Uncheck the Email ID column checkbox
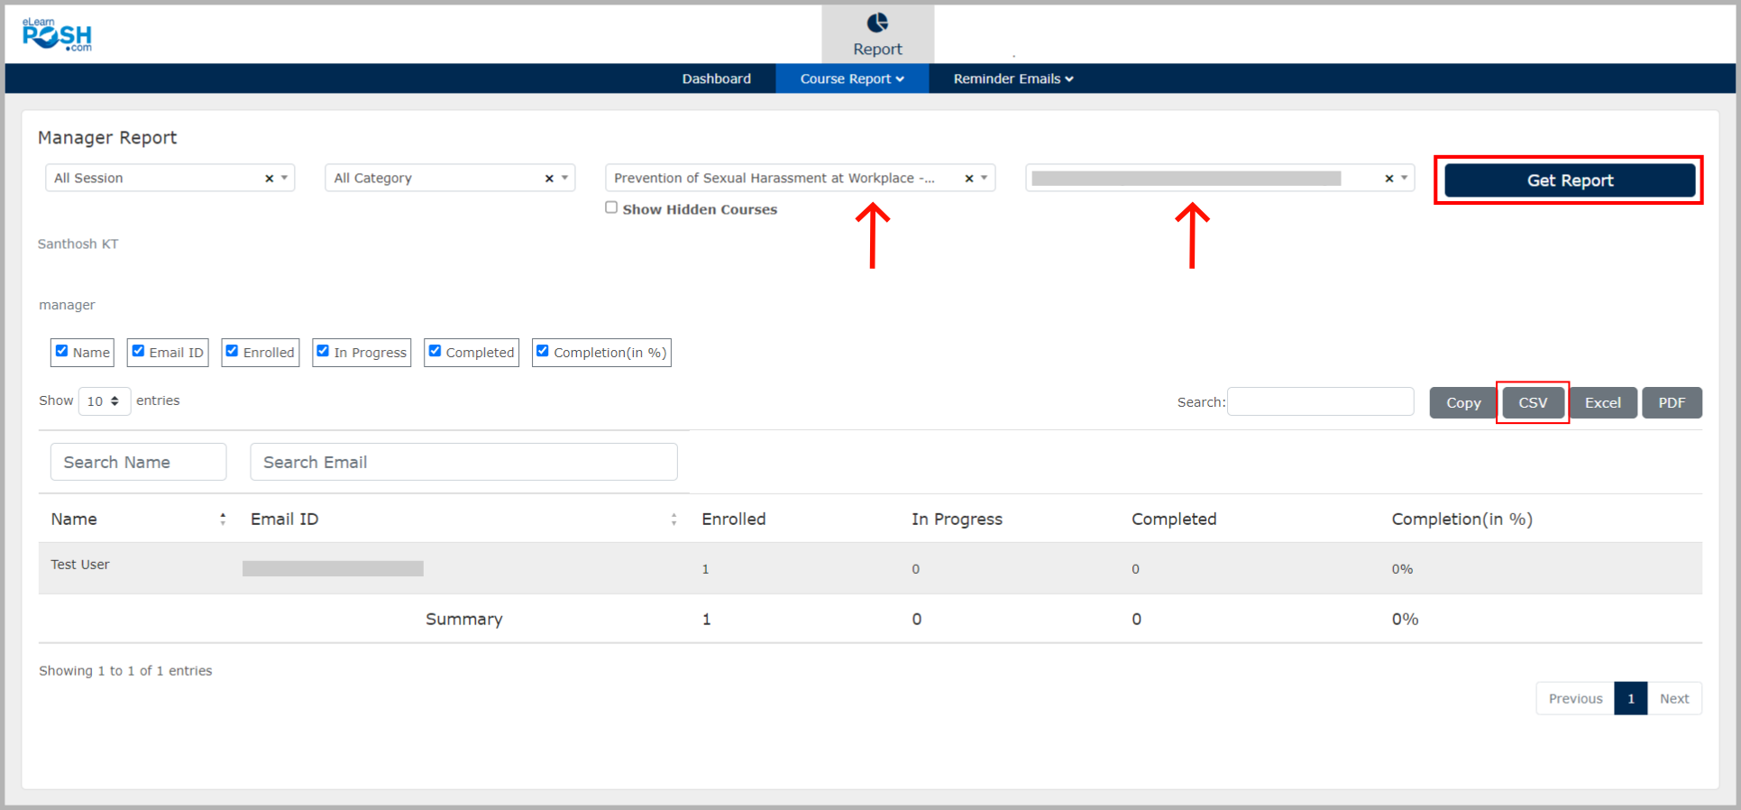Viewport: 1741px width, 810px height. coord(138,351)
